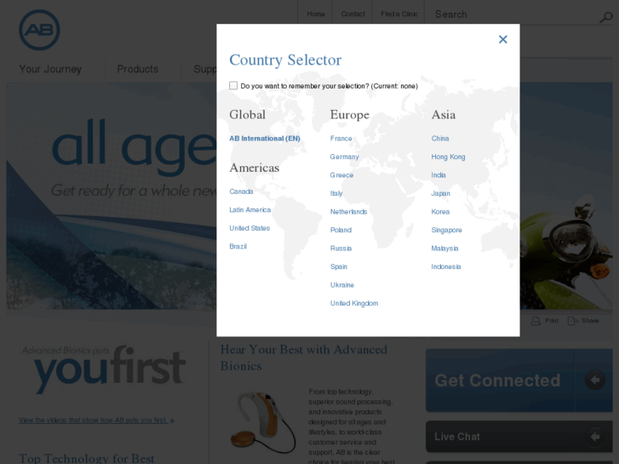
Task: Select United States country link
Action: click(x=249, y=228)
